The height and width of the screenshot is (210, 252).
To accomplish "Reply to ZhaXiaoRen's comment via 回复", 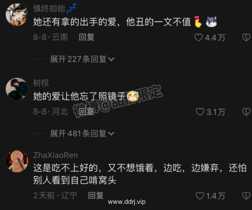I will click(96, 196).
